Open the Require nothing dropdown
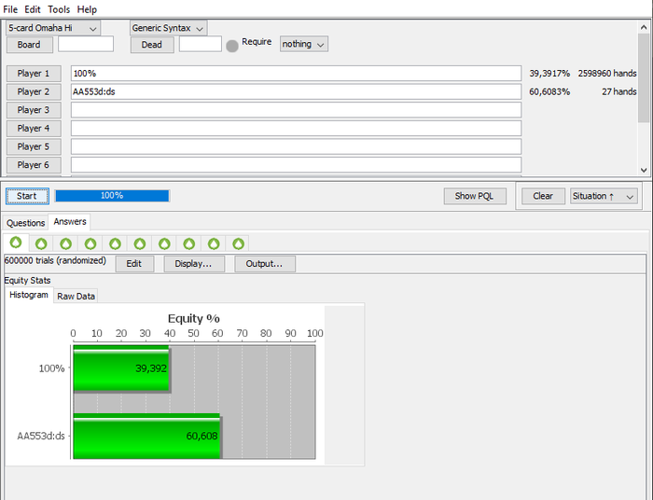This screenshot has height=500, width=653. pos(303,44)
